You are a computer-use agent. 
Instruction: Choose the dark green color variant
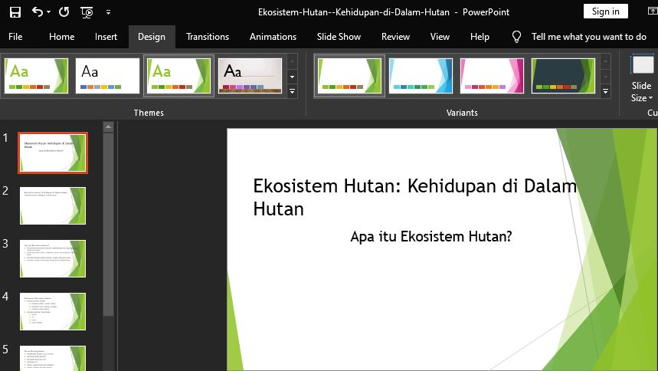pos(563,75)
